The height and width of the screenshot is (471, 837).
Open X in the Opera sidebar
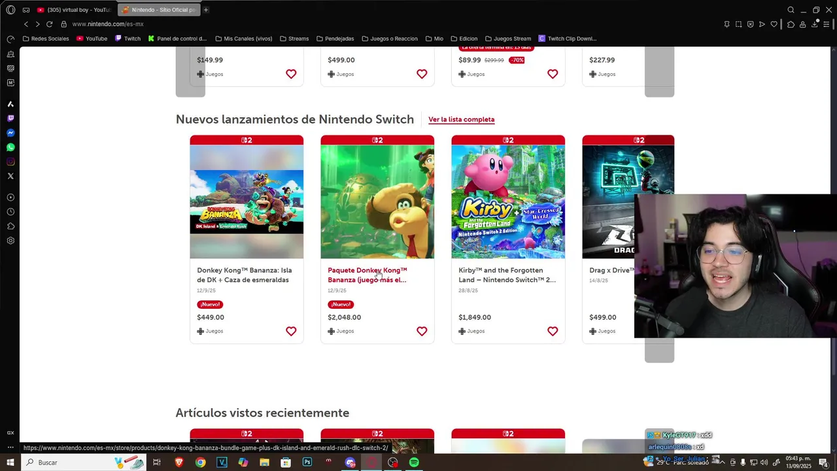point(10,176)
